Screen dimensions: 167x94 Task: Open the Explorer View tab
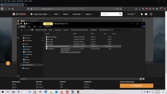tap(40, 26)
